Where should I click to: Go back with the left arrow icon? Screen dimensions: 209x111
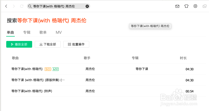click(6, 6)
